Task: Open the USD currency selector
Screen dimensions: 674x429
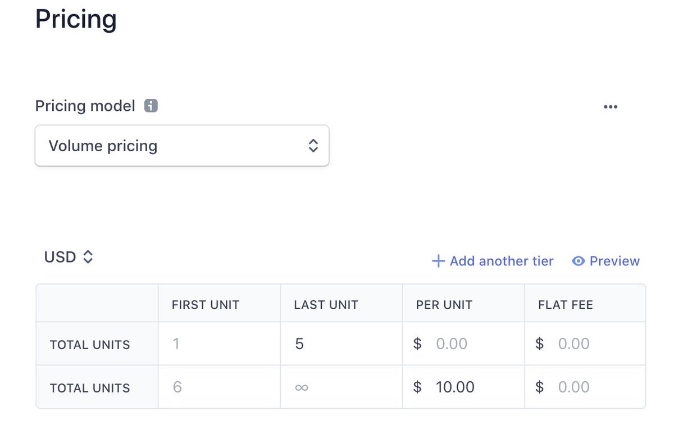Action: 69,257
